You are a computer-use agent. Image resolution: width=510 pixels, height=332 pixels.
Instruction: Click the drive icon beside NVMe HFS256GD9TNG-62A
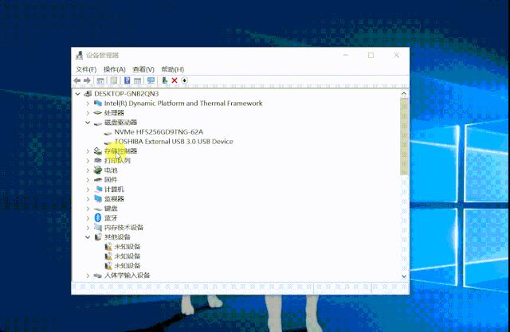(108, 132)
